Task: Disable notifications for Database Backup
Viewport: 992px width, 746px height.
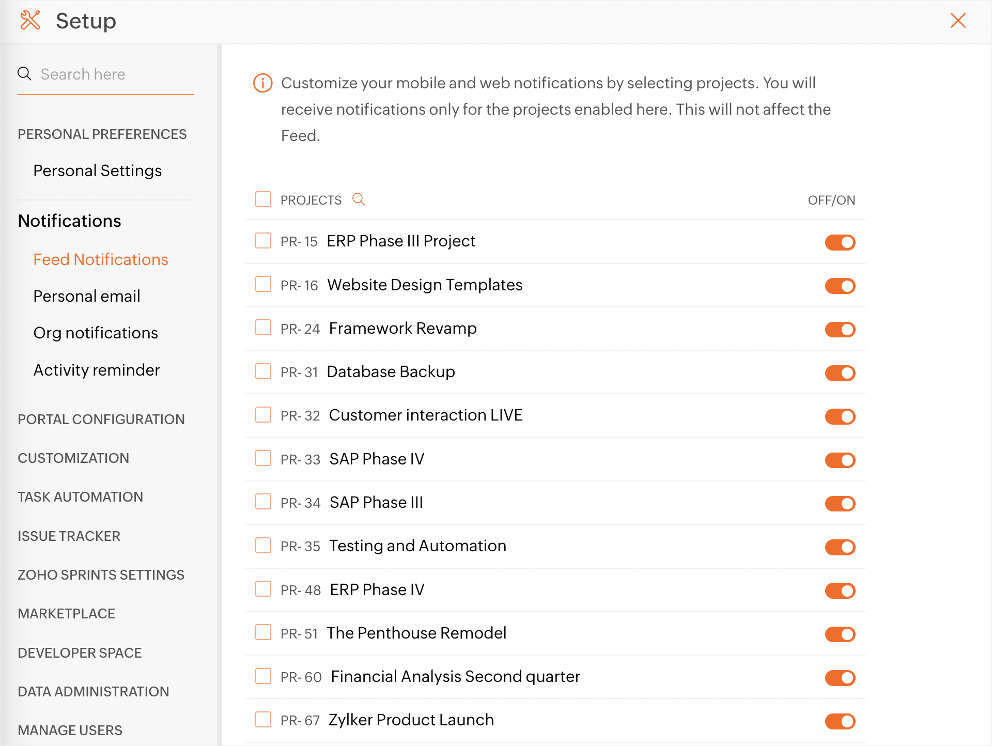Action: pos(840,373)
